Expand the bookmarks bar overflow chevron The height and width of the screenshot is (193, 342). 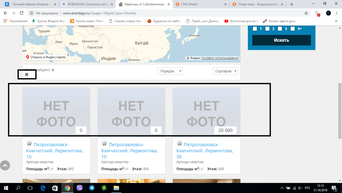[336, 21]
